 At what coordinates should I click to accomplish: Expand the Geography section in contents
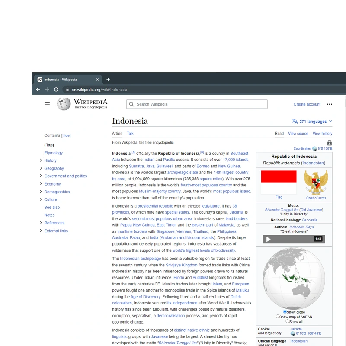pos(41,168)
